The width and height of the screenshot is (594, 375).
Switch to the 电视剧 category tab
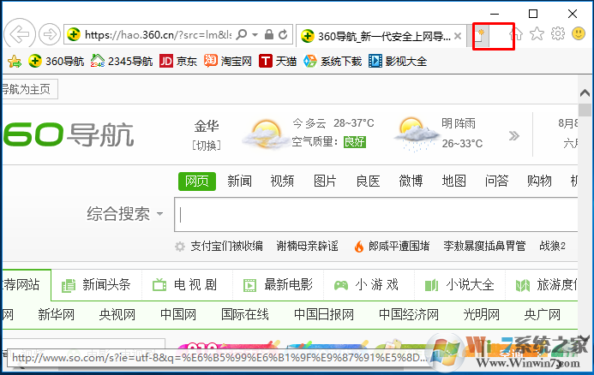point(187,285)
